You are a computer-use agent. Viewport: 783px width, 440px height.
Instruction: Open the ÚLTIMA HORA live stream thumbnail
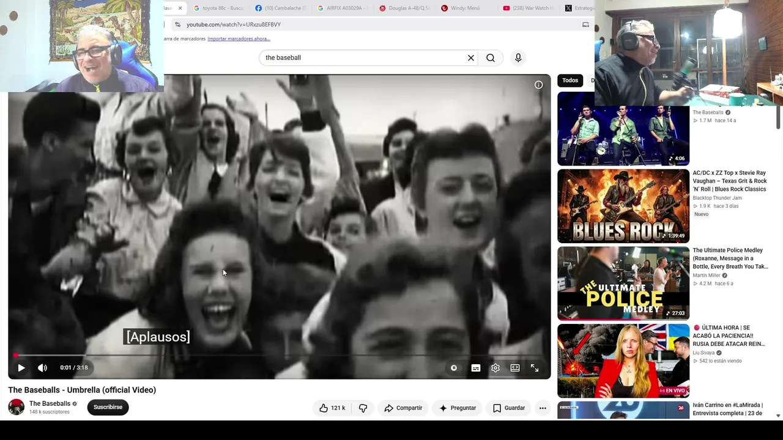623,361
